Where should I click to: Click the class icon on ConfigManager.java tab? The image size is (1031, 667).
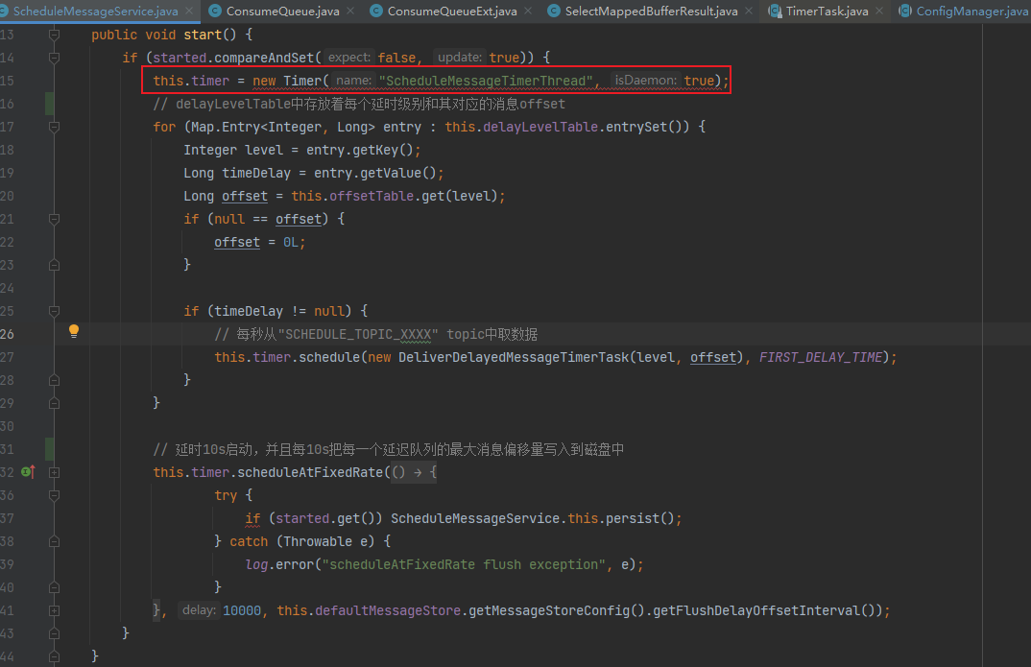point(905,12)
